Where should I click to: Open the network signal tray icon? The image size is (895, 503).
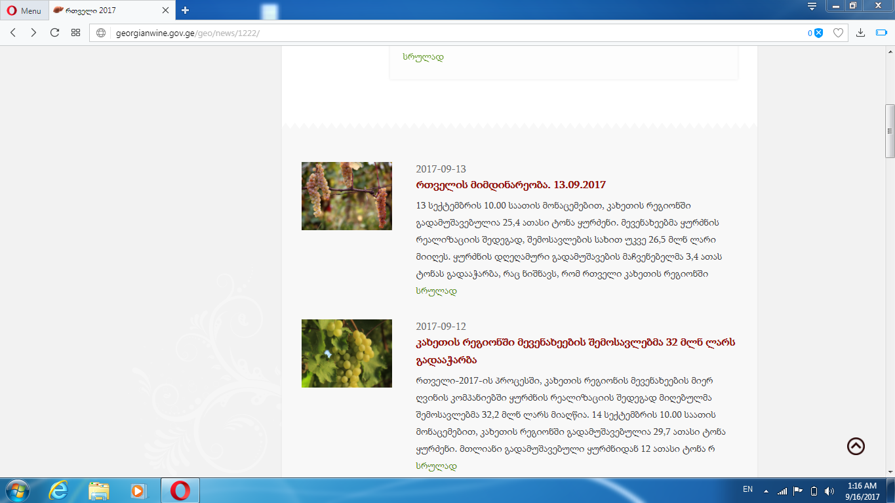tap(782, 491)
